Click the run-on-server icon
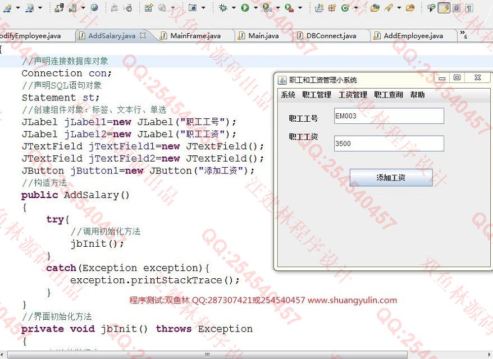Viewport: 493px width, 359px height. [72, 8]
